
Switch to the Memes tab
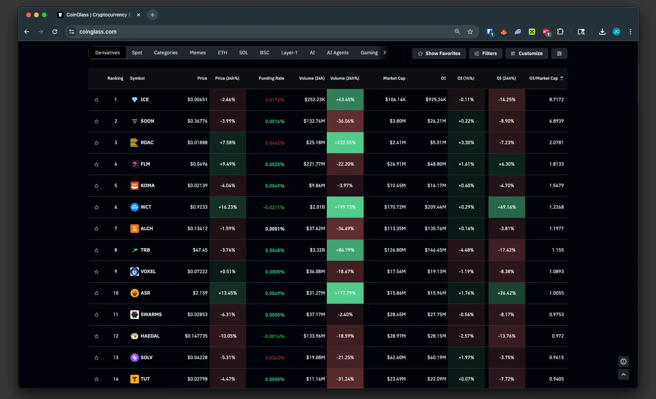198,53
